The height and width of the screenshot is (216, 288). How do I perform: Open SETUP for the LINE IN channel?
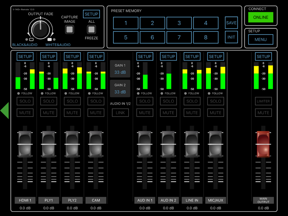click(192, 56)
